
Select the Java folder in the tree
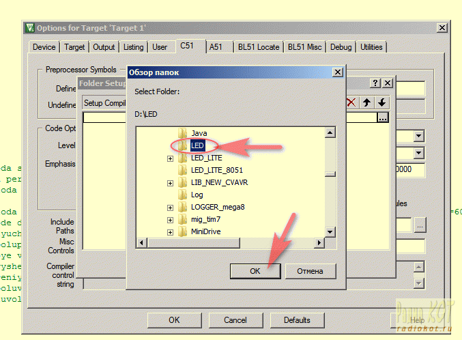point(199,133)
